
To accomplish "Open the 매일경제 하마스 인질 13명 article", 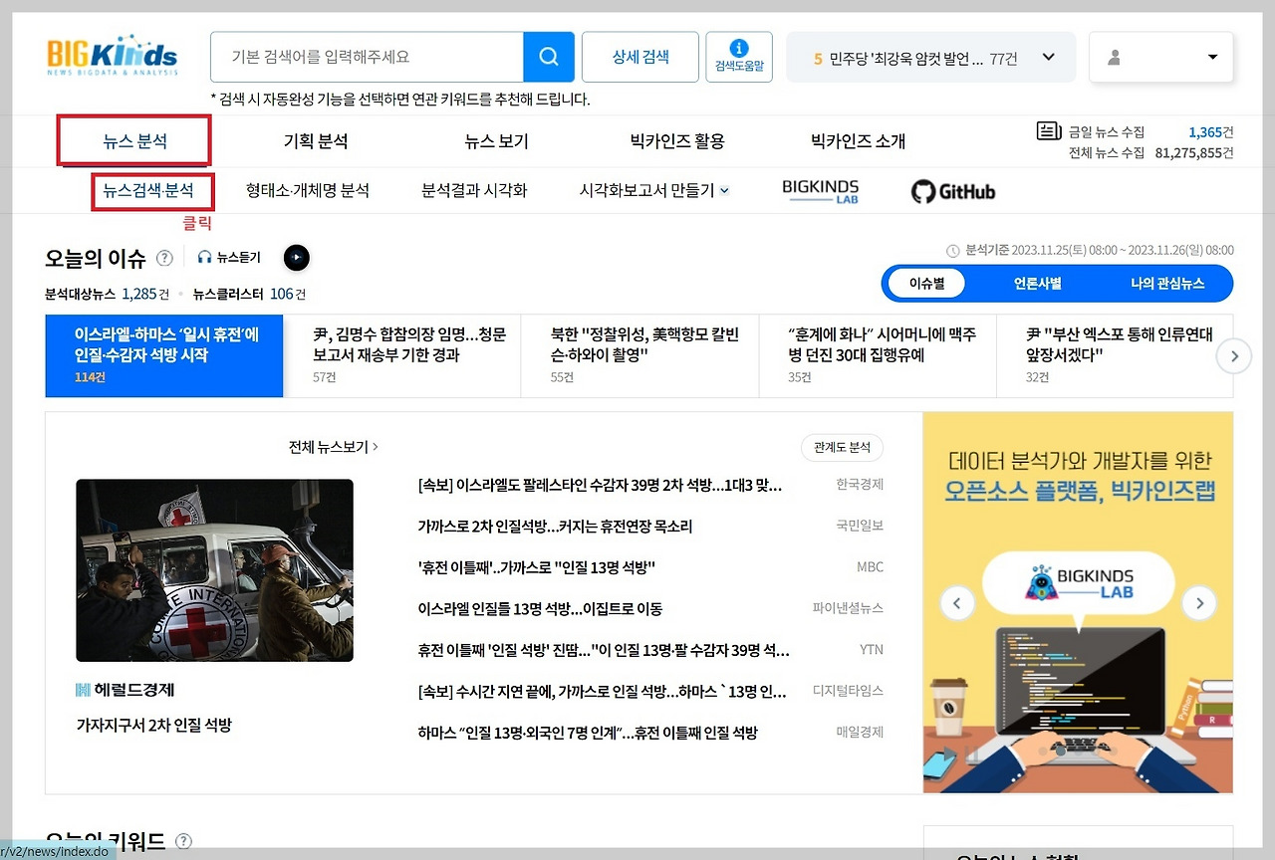I will tap(588, 733).
